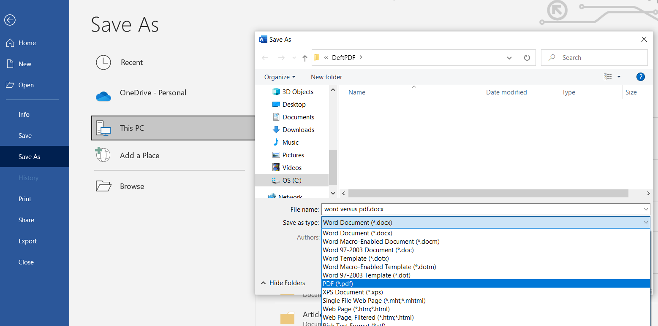The width and height of the screenshot is (658, 326).
Task: Sort files by Date modified column
Action: 506,92
